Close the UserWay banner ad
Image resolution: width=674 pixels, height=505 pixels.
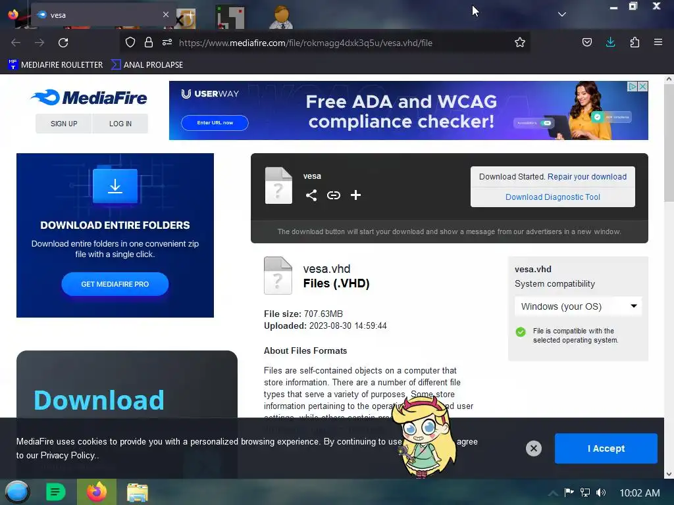642,86
